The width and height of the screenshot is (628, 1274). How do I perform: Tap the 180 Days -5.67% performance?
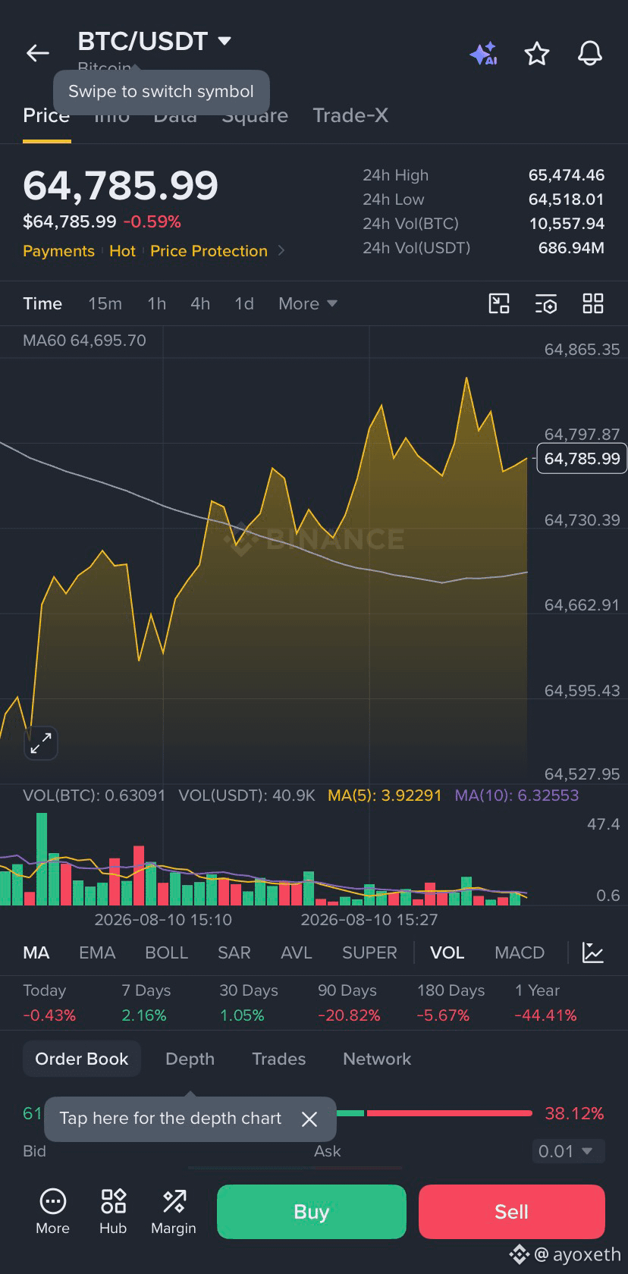tap(451, 1003)
